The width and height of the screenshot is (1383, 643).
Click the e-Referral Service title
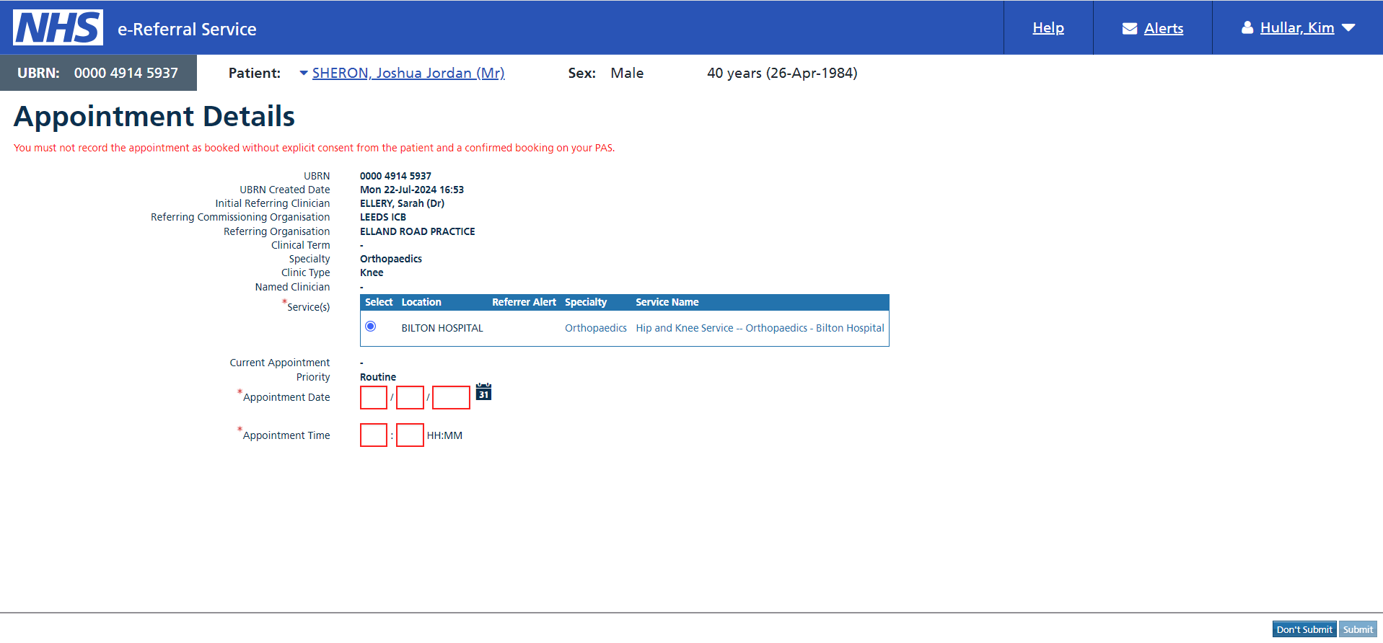[187, 29]
